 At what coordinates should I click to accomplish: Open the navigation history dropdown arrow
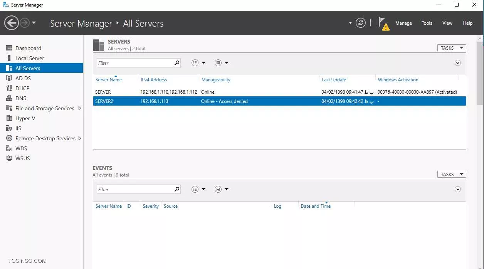coord(34,23)
